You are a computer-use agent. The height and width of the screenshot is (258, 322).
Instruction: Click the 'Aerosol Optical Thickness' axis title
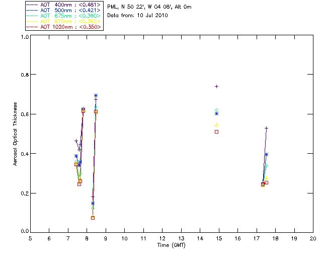coord(15,134)
